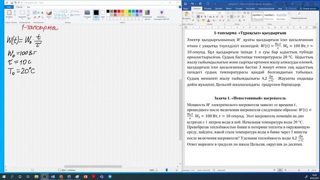This screenshot has width=320, height=180.
Task: Toggle Italic formatting in Word
Action: [x=201, y=16]
